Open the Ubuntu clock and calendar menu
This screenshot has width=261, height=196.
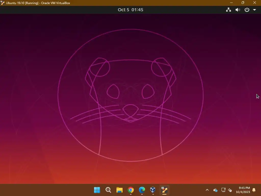(x=130, y=10)
